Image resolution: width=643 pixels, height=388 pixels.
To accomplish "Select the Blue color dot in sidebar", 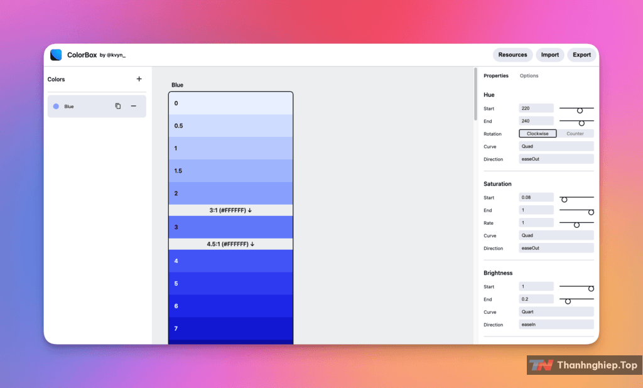I will click(56, 106).
